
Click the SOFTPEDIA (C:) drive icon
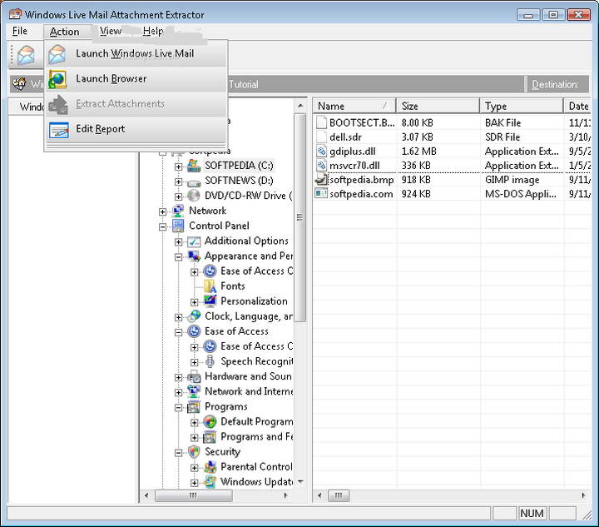(194, 166)
